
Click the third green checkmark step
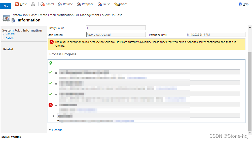50,94
